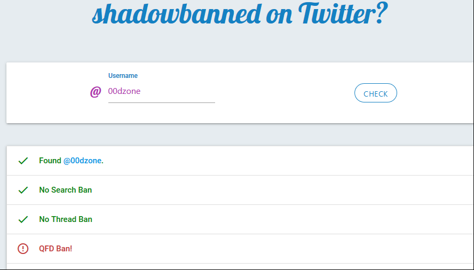Click the shadowbanned on Twitter? heading
Image resolution: width=474 pixels, height=270 pixels.
(x=240, y=13)
